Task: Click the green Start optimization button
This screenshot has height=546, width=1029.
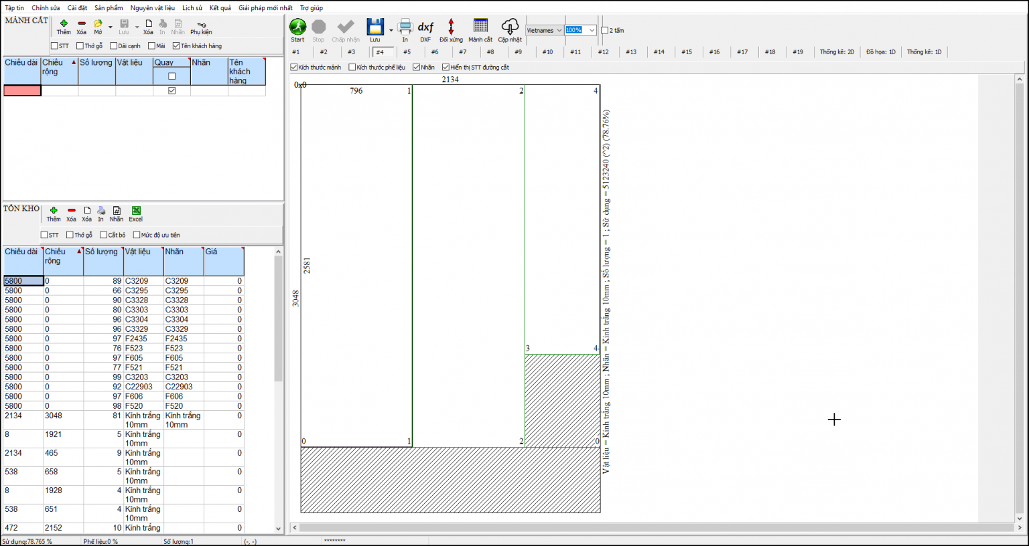Action: 297,27
